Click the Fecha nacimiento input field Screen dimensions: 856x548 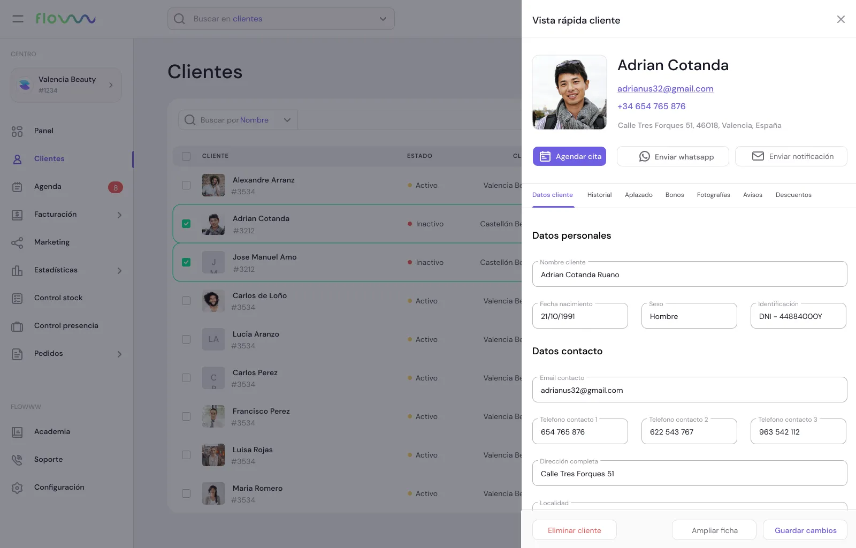click(580, 316)
